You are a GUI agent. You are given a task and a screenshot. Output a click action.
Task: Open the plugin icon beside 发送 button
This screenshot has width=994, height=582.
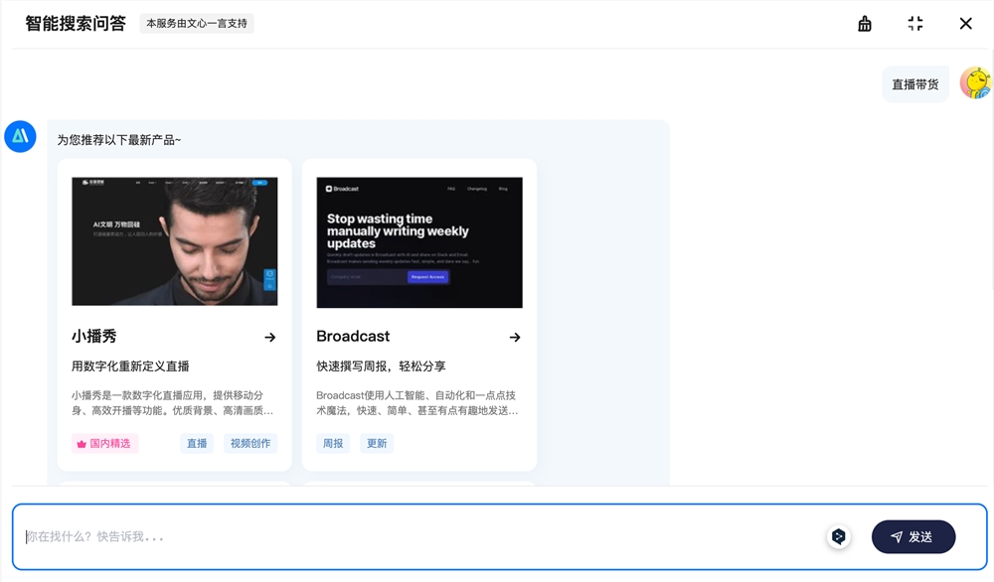pos(838,535)
